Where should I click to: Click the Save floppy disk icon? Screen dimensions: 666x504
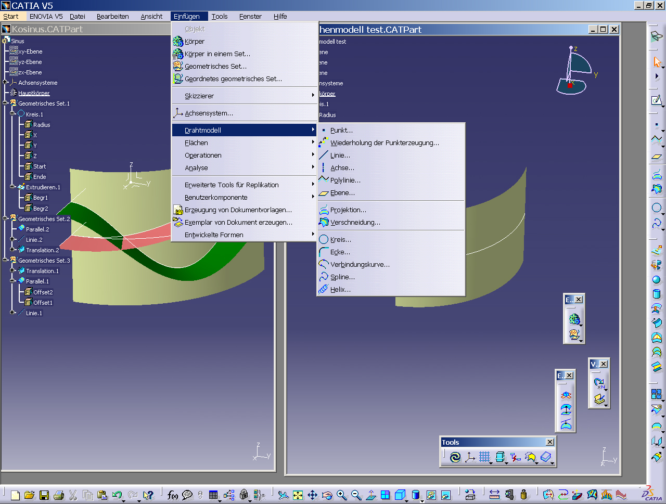(x=44, y=495)
